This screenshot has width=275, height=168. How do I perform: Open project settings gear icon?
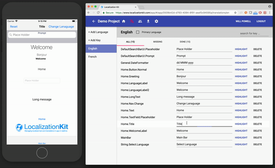pos(156,21)
